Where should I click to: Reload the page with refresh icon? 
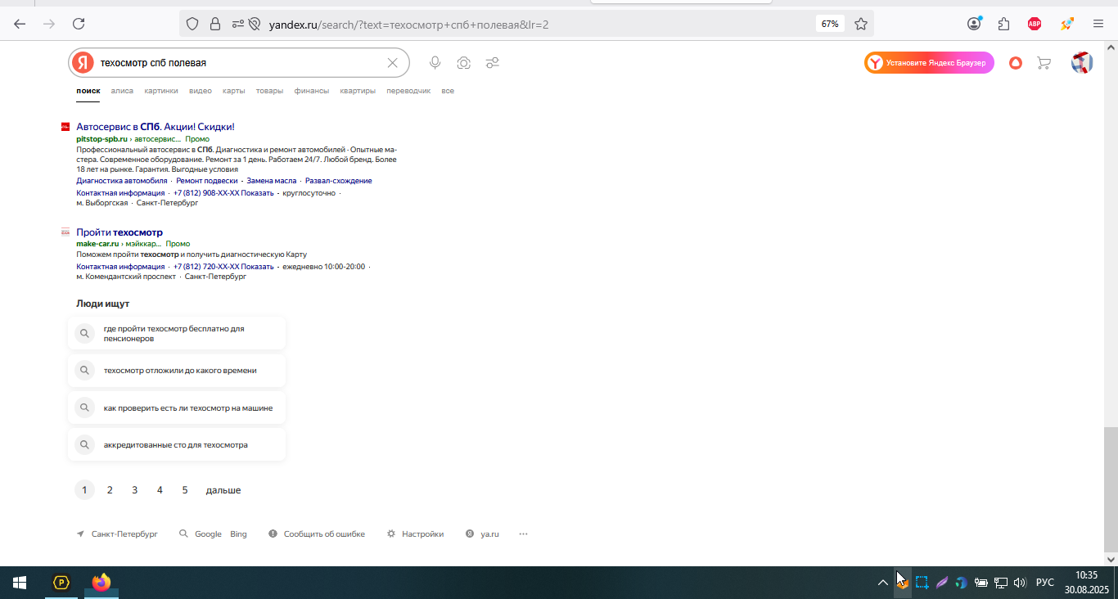79,24
